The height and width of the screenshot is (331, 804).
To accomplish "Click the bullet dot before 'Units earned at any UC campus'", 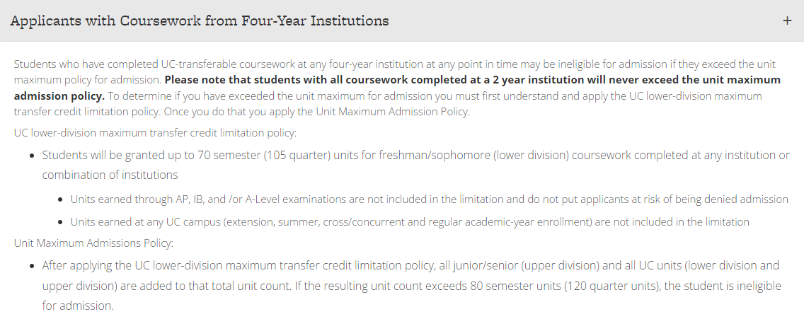I will [x=60, y=222].
